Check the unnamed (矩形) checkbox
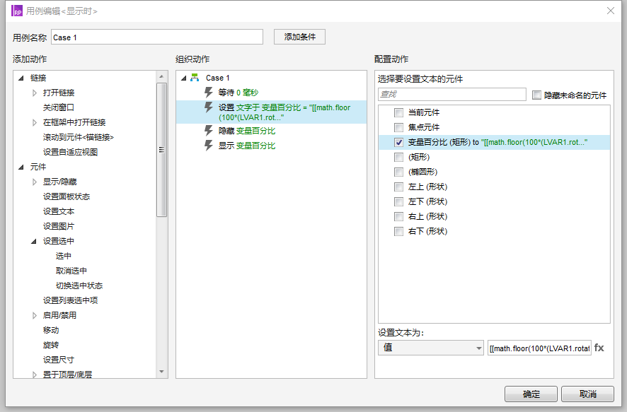Screen dimensions: 627x412 pos(398,157)
